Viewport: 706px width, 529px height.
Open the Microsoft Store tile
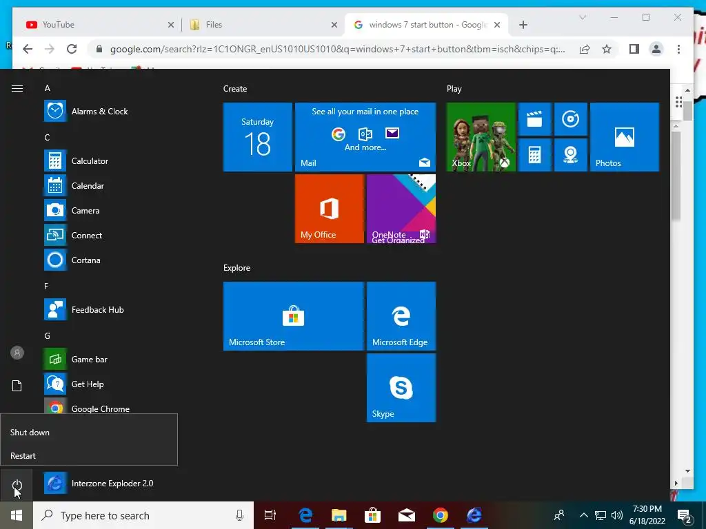click(x=294, y=315)
